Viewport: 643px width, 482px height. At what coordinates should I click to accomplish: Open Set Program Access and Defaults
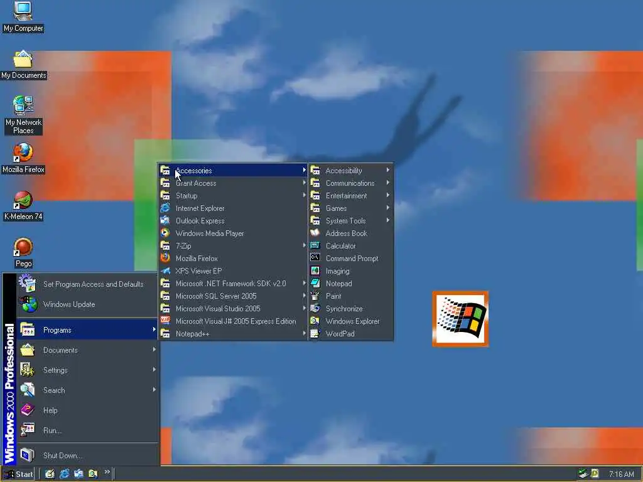[87, 284]
